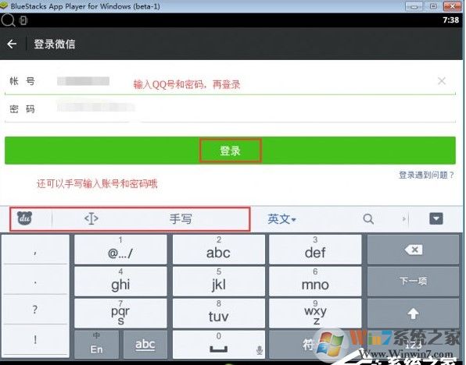Screen dimensions: 466x365
Task: Tap the 1 @.../ symbols key
Action: [120, 250]
